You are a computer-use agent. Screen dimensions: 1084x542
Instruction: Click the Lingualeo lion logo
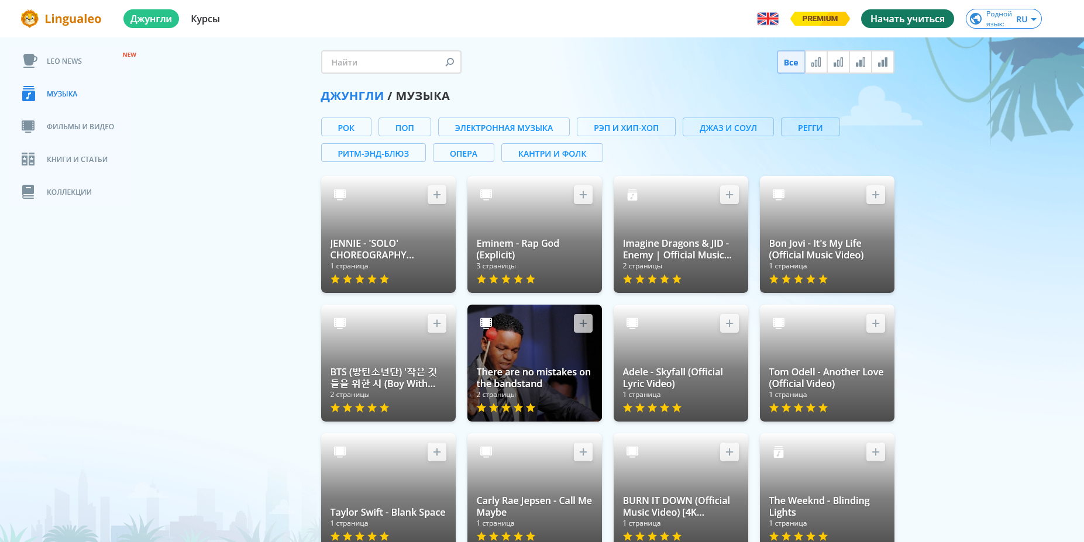(x=29, y=19)
